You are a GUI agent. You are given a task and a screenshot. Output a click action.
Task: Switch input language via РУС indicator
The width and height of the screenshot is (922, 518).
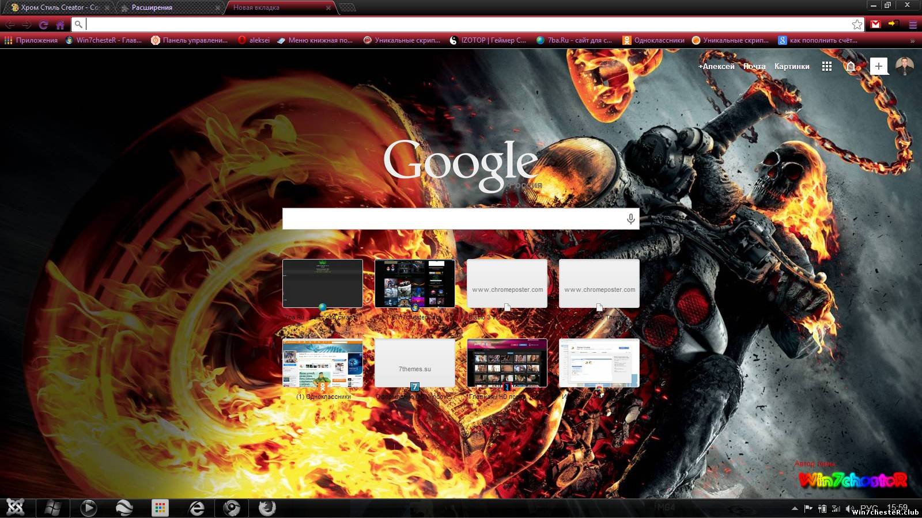869,508
